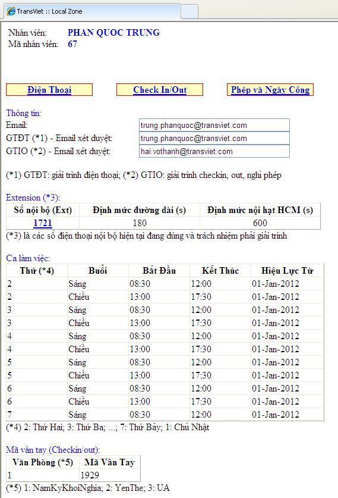Click the Định mức đường dài value 180

(140, 223)
